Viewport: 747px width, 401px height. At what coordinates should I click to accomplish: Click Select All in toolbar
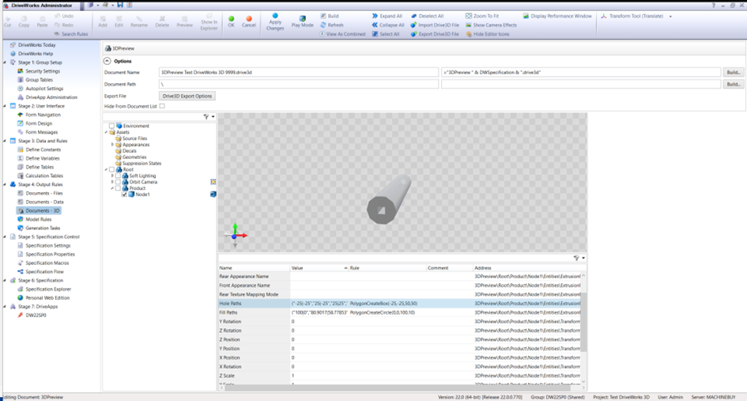[x=386, y=34]
